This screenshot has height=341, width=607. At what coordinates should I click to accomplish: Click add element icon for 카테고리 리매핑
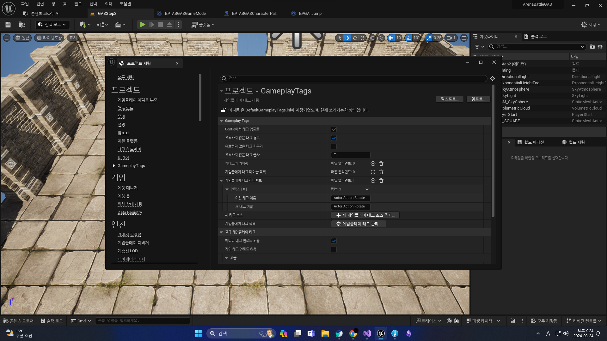pos(373,164)
